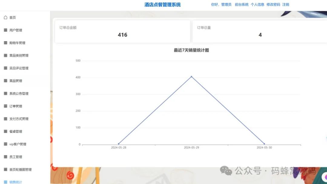The image size is (327, 184).
Task: Click the icon beside 首页轮播图管理
Action: tap(5, 169)
